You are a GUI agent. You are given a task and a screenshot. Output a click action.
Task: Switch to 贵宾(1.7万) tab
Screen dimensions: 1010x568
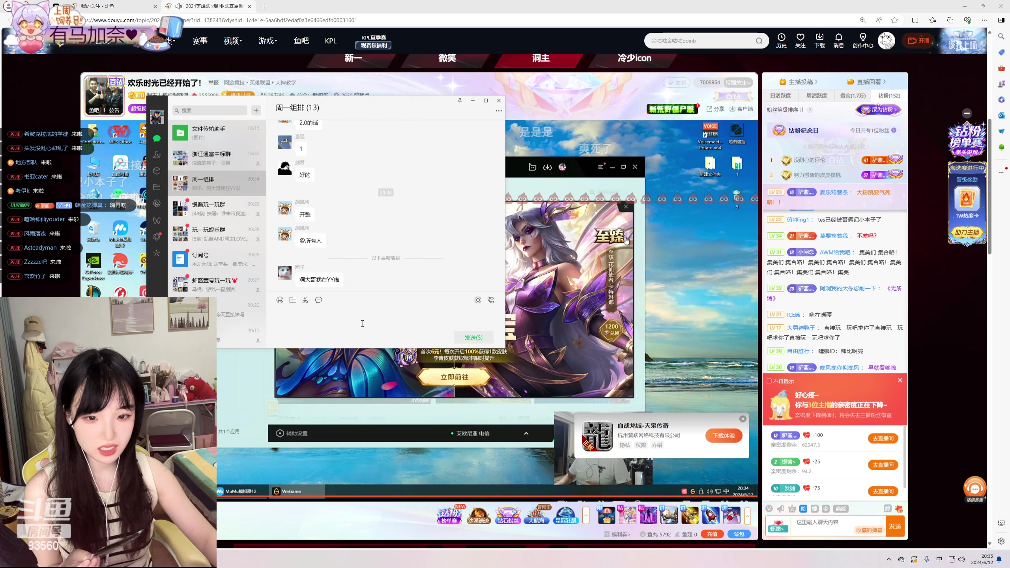(853, 96)
